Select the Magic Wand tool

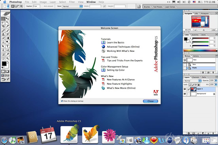coord(8,22)
